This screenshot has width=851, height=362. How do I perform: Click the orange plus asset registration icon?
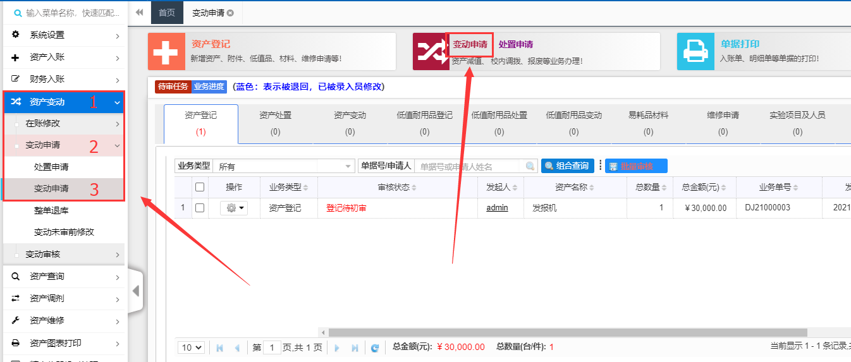pyautogui.click(x=166, y=52)
